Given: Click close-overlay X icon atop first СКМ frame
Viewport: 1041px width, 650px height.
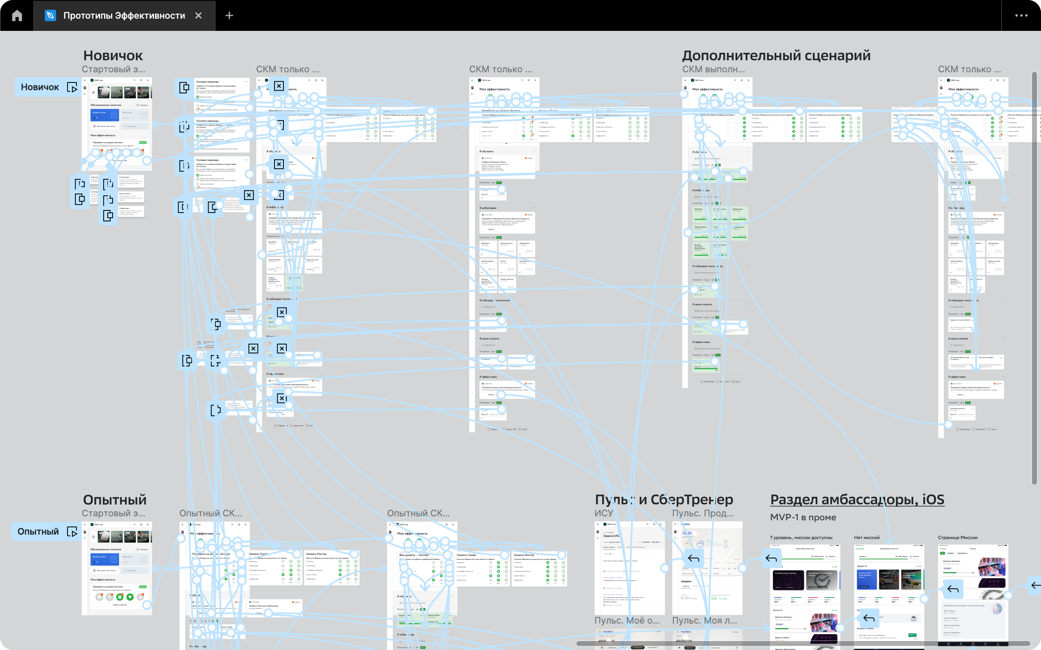Looking at the screenshot, I should (279, 86).
